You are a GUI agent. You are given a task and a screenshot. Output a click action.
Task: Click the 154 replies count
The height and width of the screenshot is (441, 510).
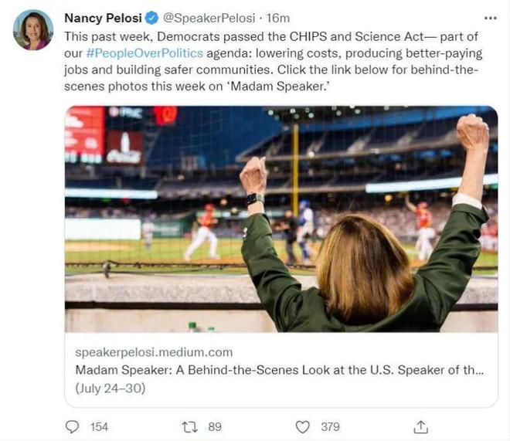(x=99, y=426)
